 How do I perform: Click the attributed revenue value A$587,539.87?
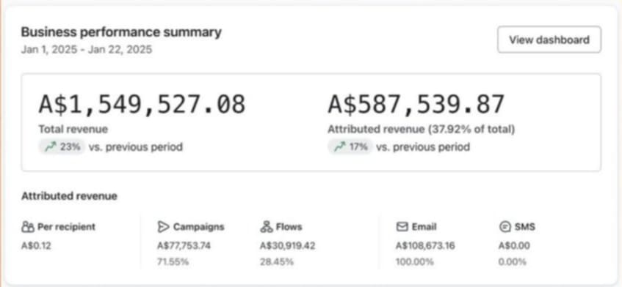click(x=416, y=105)
